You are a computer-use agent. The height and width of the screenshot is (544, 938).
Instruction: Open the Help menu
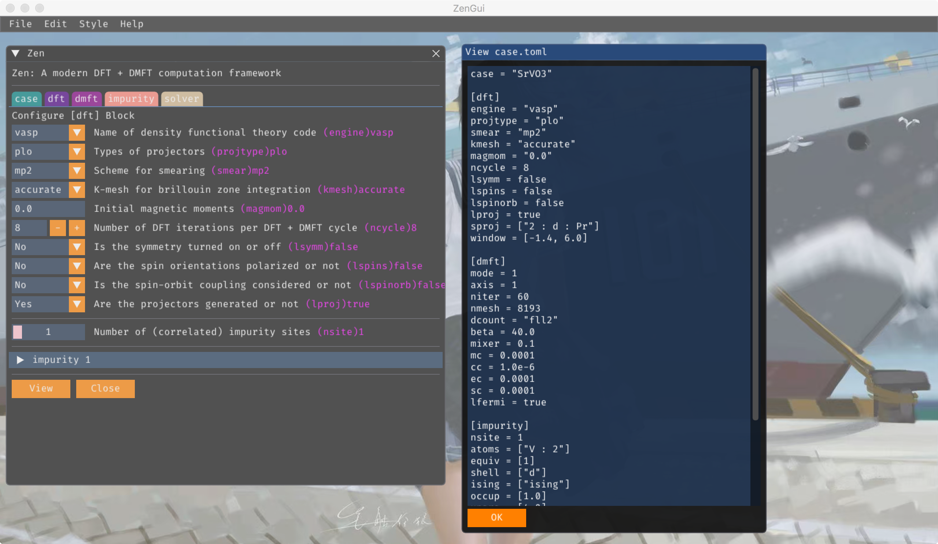[132, 24]
